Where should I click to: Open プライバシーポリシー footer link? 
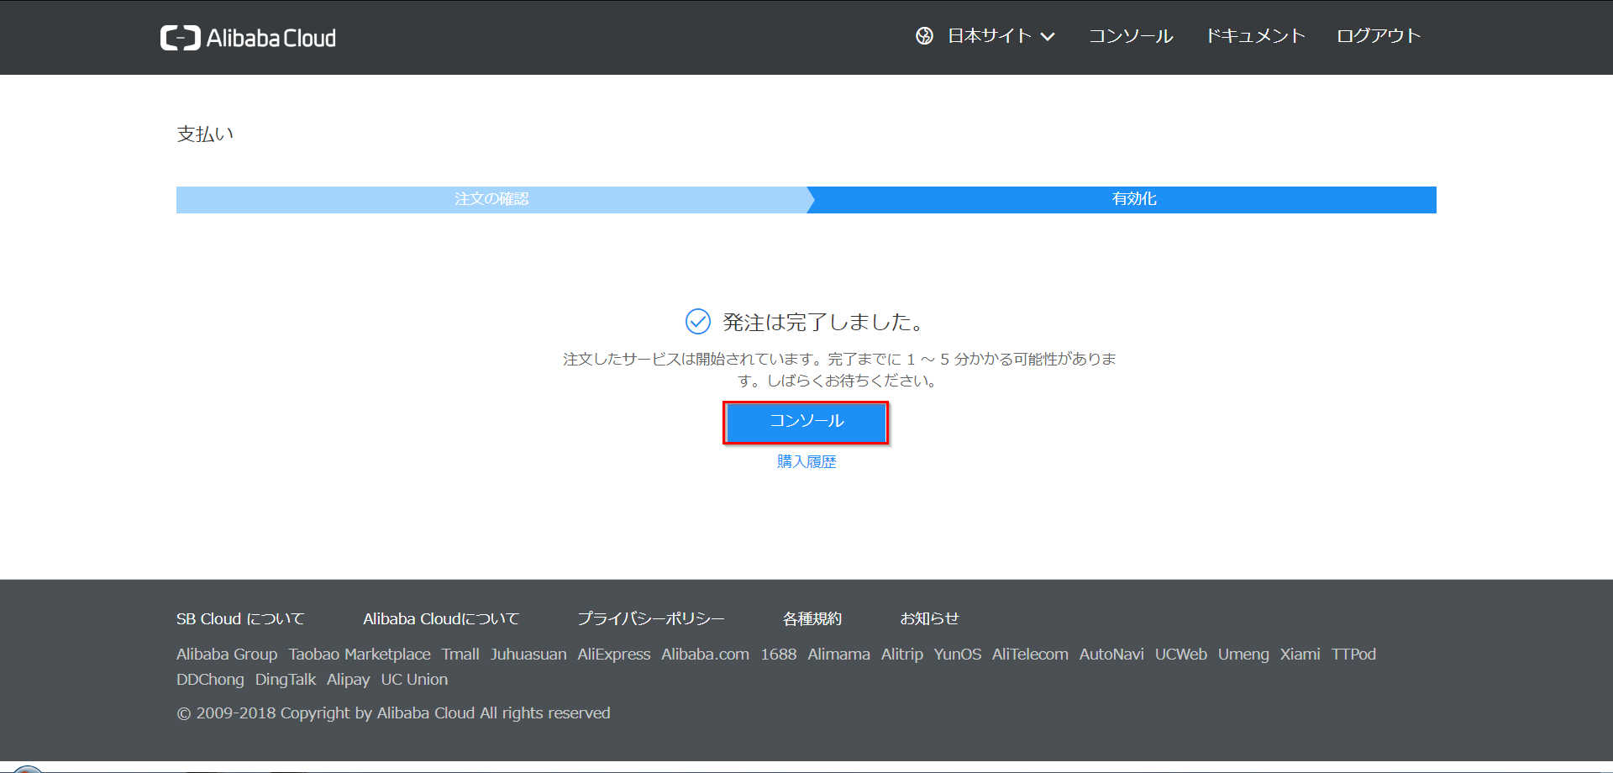pyautogui.click(x=650, y=619)
